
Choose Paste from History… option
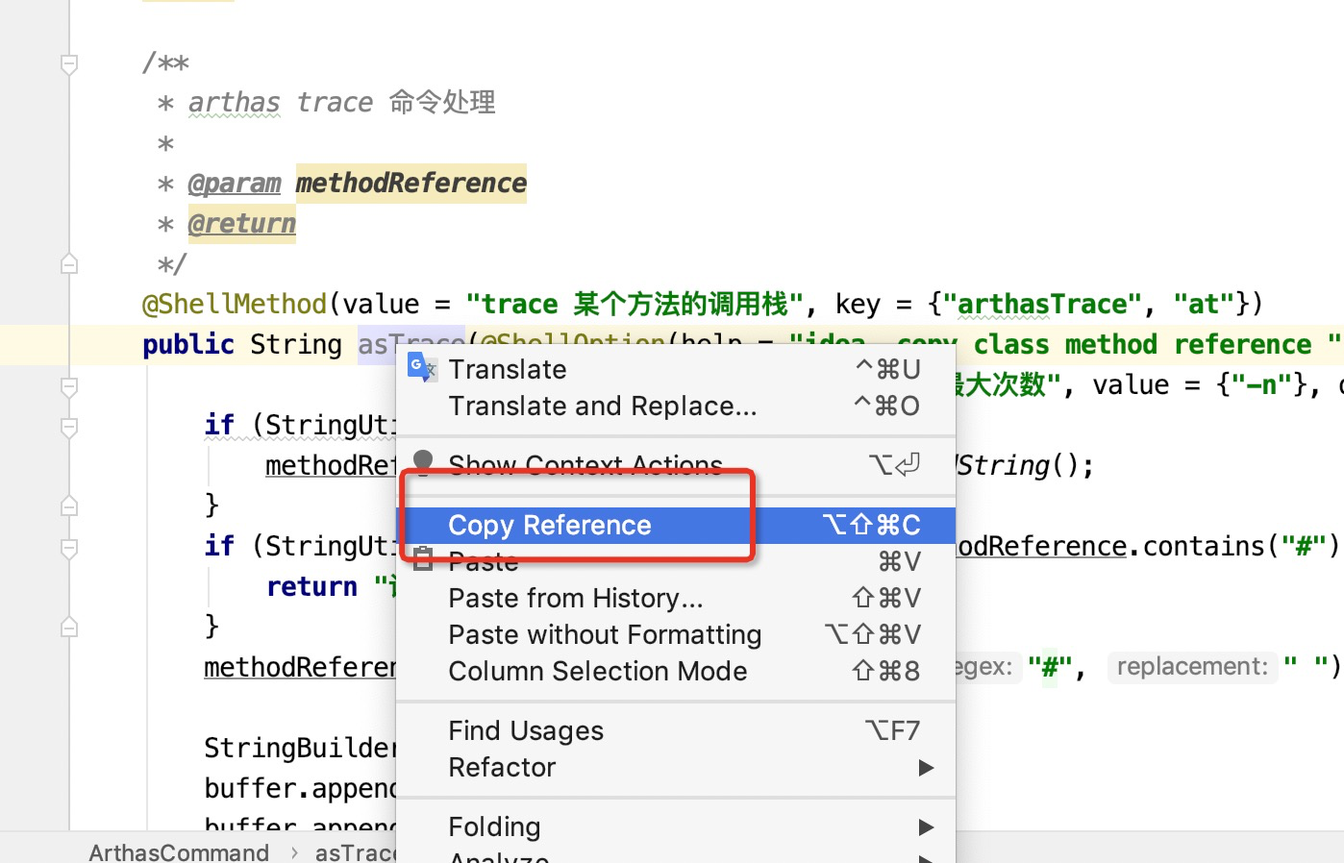pos(575,599)
